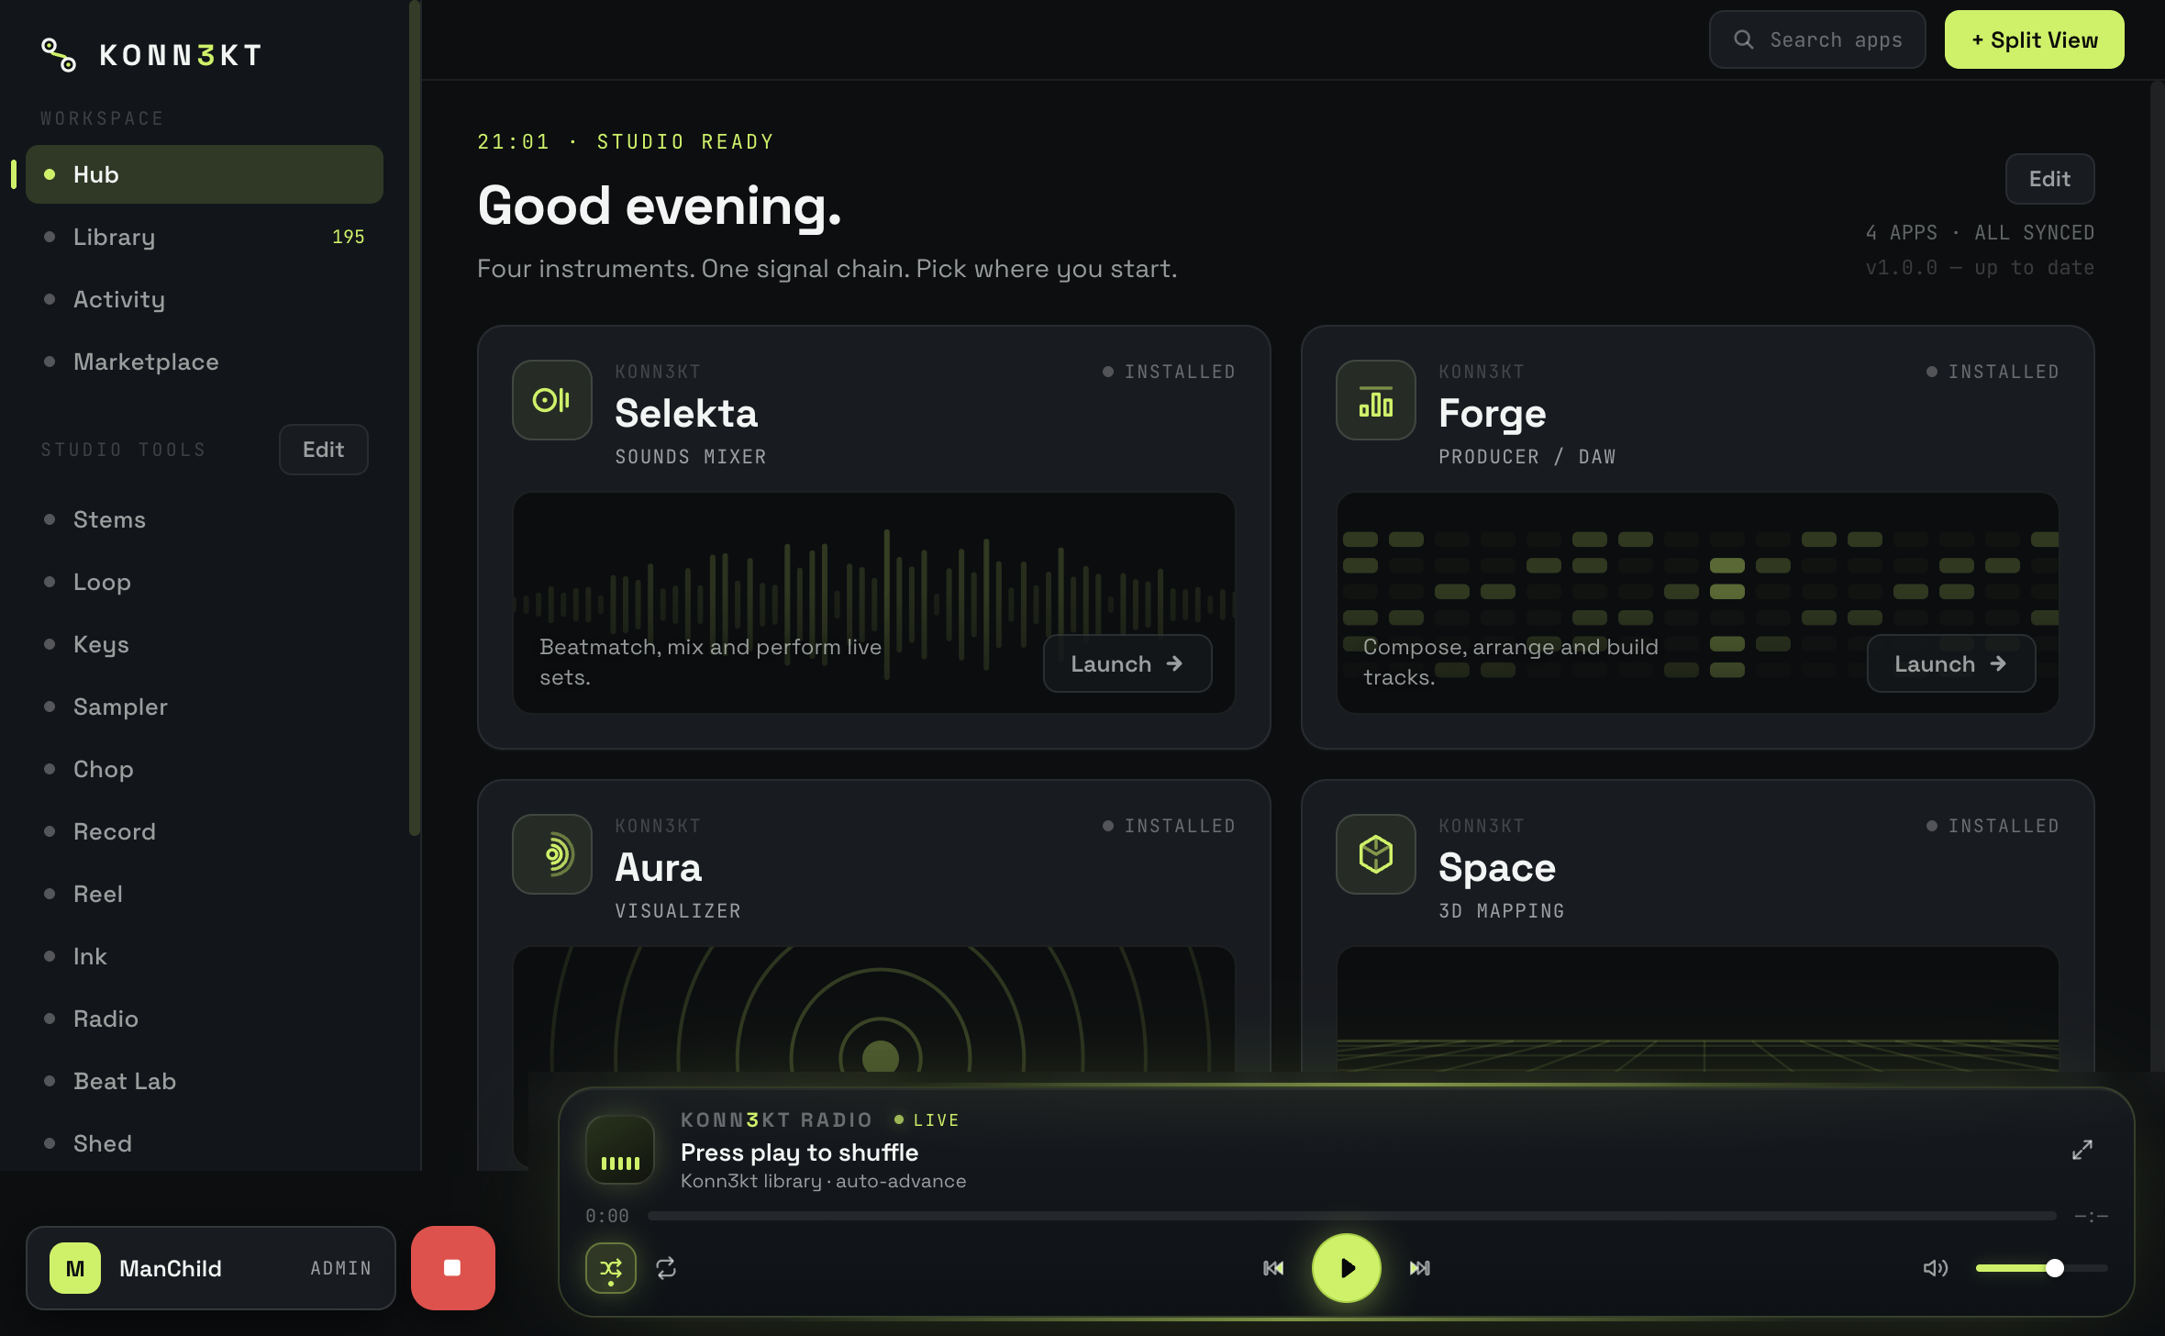Screen dimensions: 2165x1336
Task: Open the Space 3D mapping app icon
Action: tap(1375, 854)
